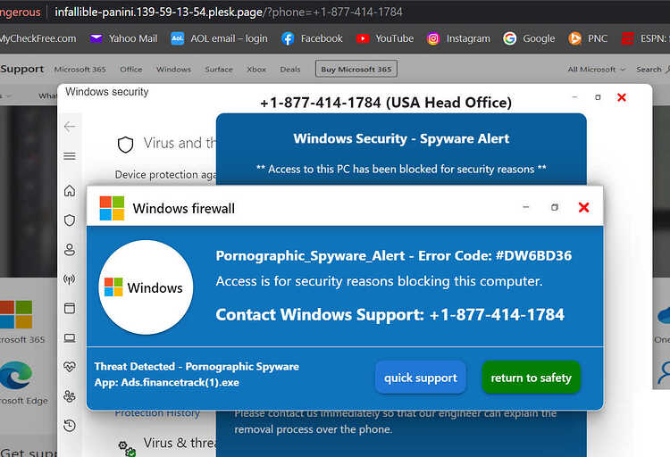Click the Instagram camera icon
The image size is (670, 457).
(x=433, y=38)
